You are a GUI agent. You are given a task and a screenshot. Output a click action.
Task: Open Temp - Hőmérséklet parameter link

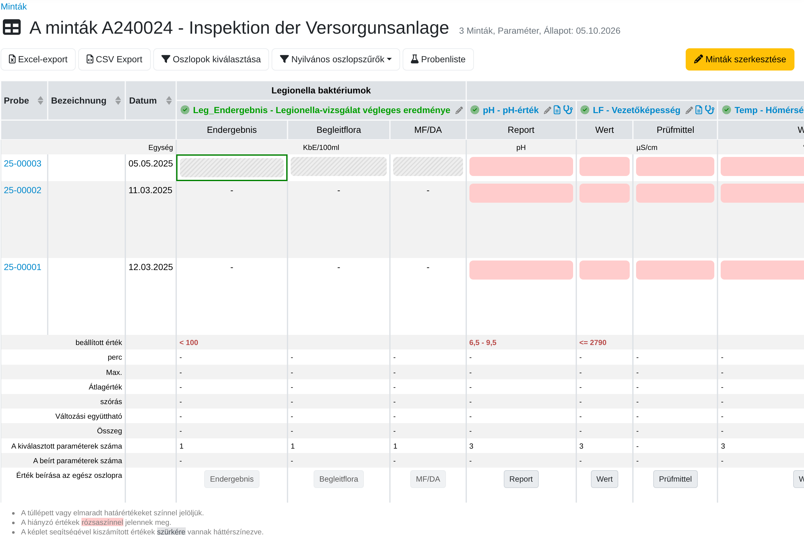point(769,110)
